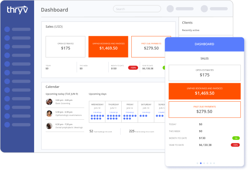248x171 pixels.
Task: Click the second user avatar circle in header
Action: point(204,9)
